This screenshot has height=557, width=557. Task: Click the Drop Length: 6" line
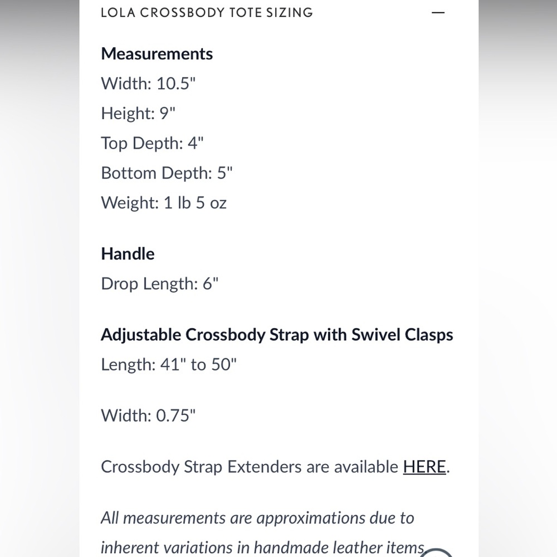tap(159, 284)
